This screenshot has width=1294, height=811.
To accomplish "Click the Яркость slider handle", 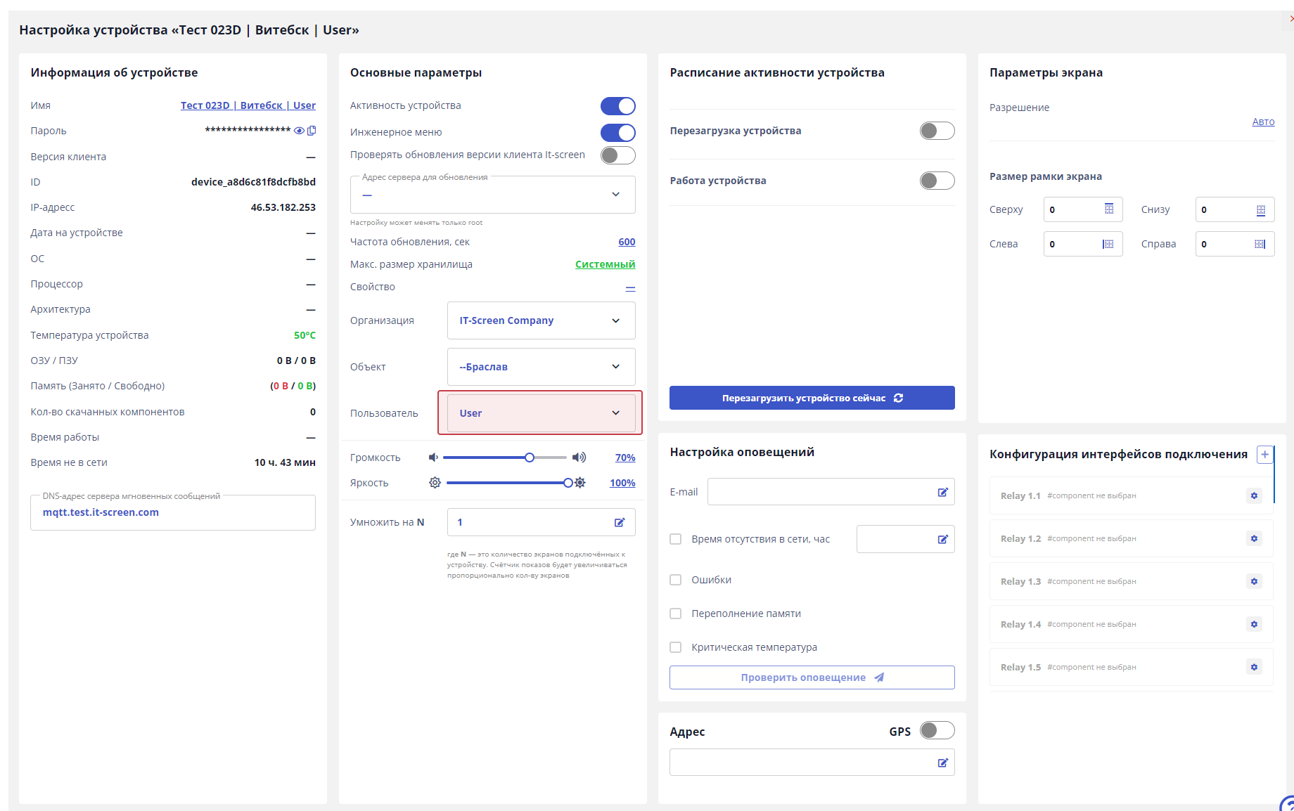I will pos(568,483).
